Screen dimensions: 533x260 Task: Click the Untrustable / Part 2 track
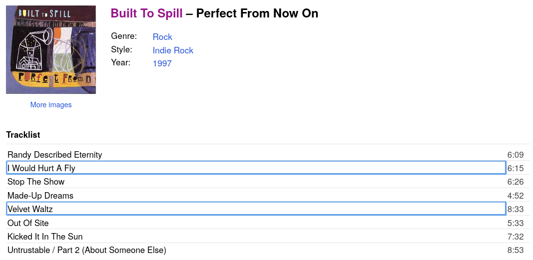(86, 250)
